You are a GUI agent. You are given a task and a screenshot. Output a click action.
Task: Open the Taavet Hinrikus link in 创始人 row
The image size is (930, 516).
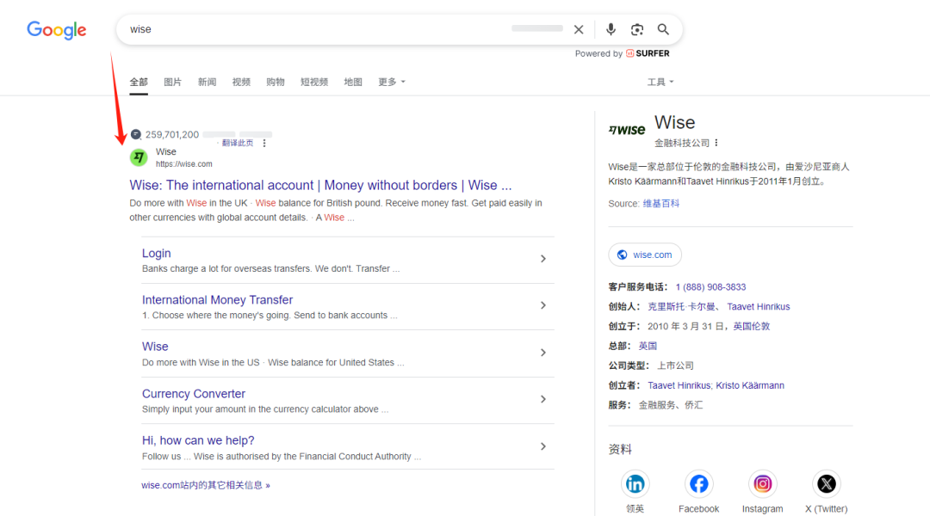(x=759, y=306)
